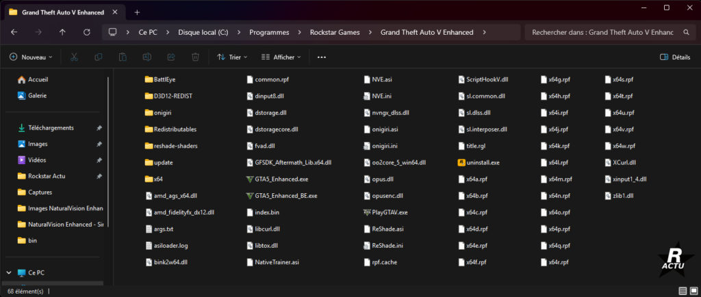Expand chevron after Programmes breadcrumb
Image resolution: width=701 pixels, height=297 pixels.
click(x=300, y=32)
